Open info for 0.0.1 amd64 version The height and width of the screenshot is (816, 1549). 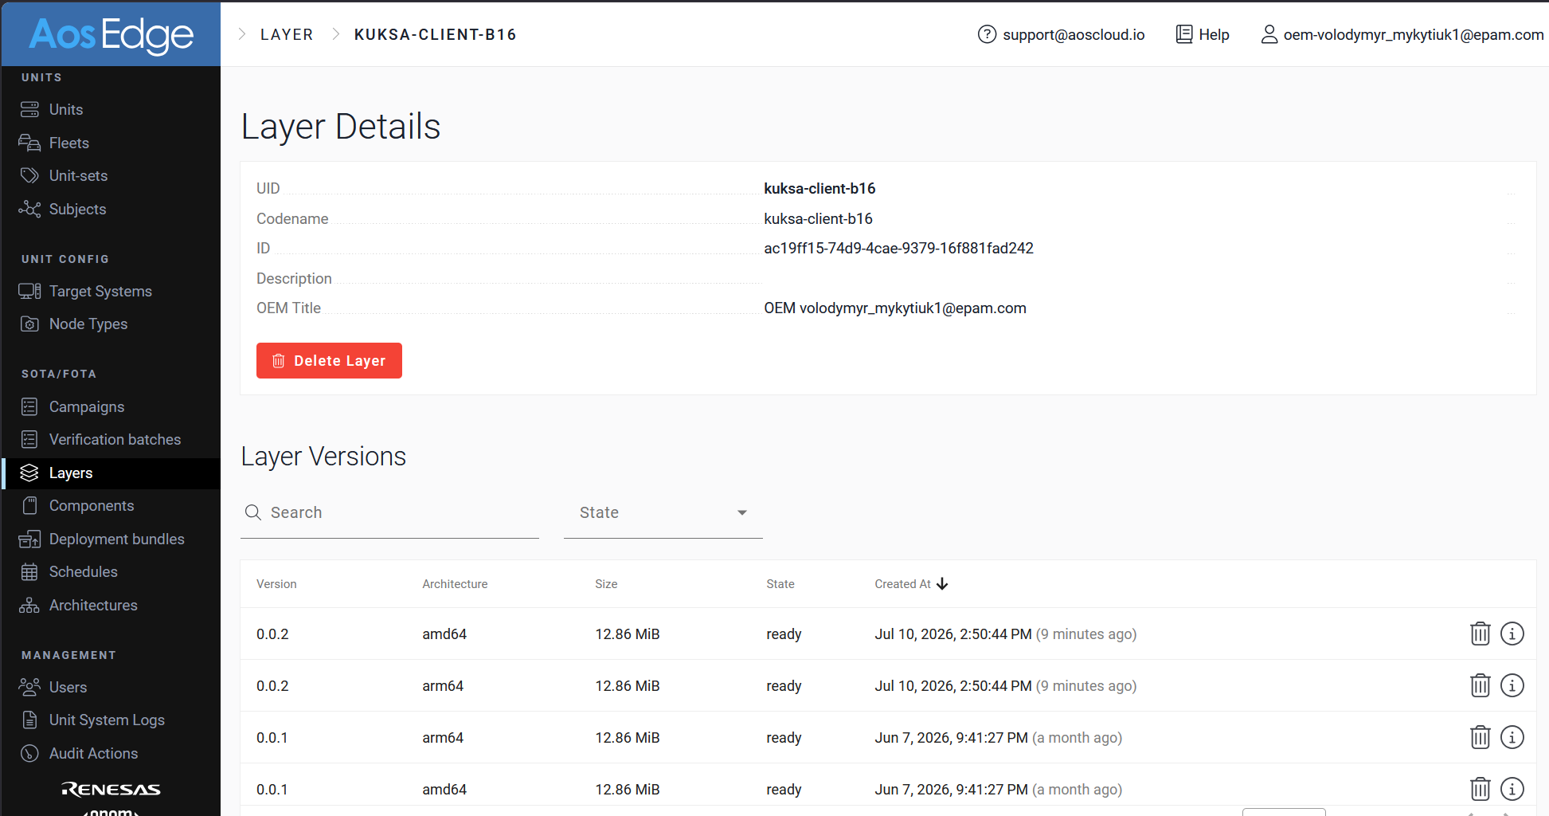click(x=1512, y=789)
